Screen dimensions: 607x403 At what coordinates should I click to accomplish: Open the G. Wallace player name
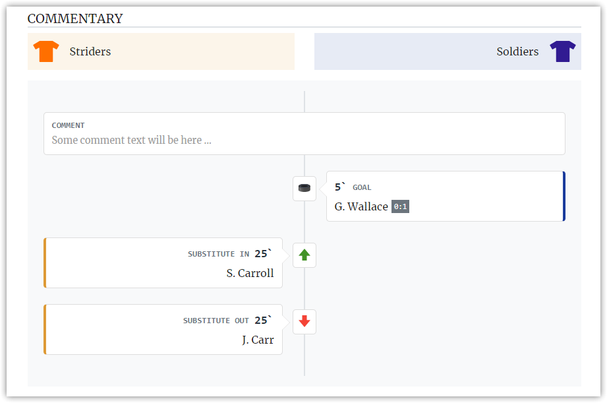click(x=361, y=206)
